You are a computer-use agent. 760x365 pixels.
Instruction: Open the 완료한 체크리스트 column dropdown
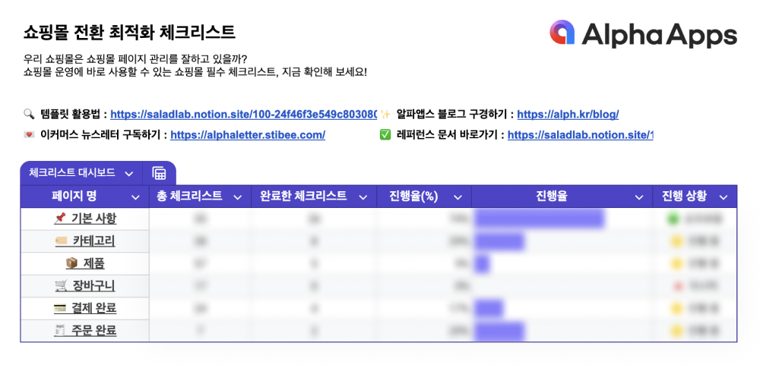click(363, 197)
